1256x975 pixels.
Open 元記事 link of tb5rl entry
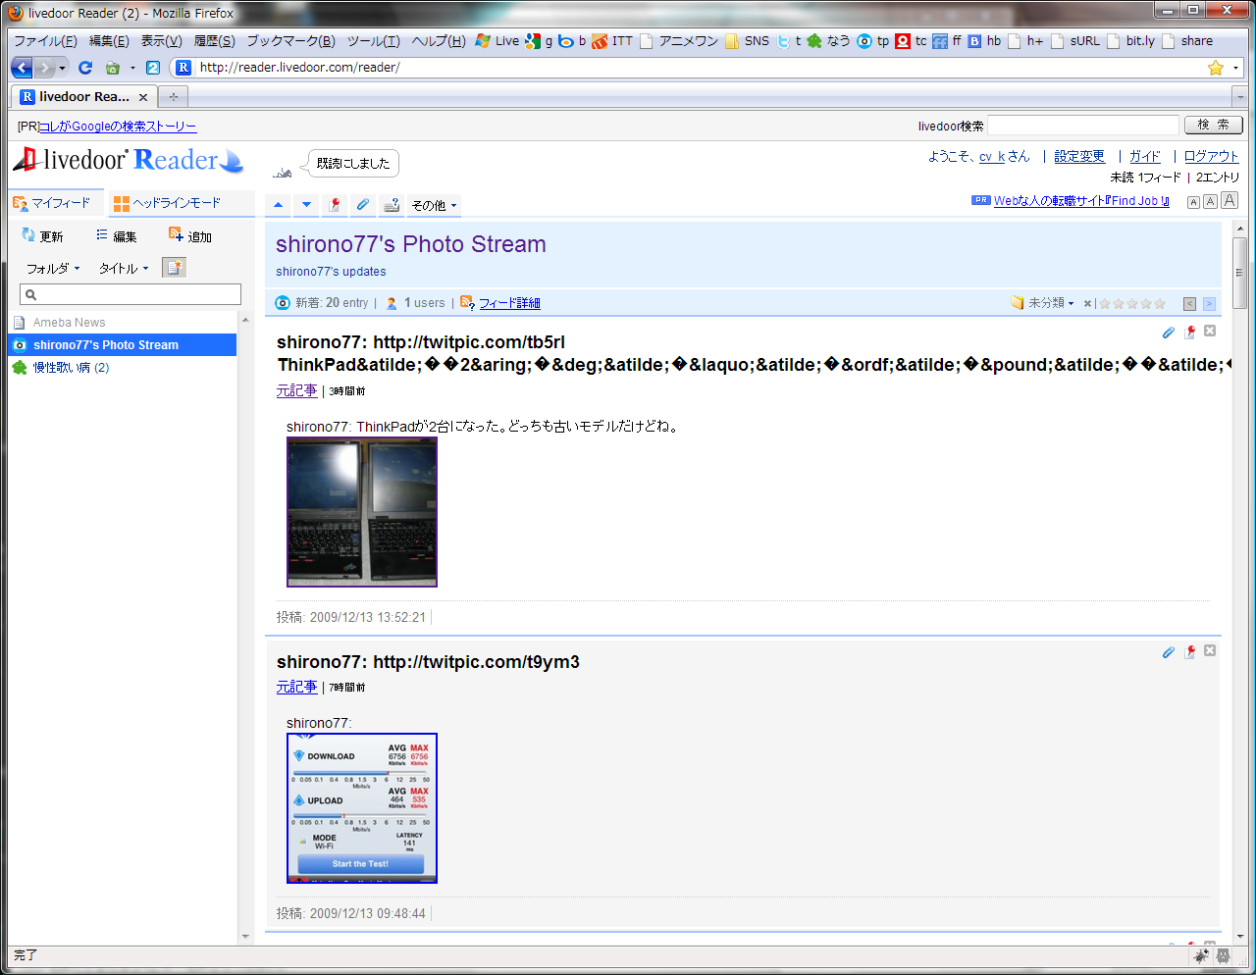click(x=296, y=390)
